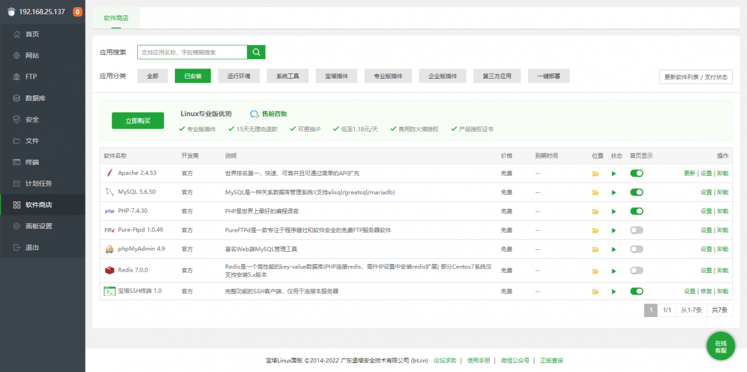Viewport: 747px width, 372px height.
Task: Open 计划任务 in the sidebar
Action: (43, 183)
